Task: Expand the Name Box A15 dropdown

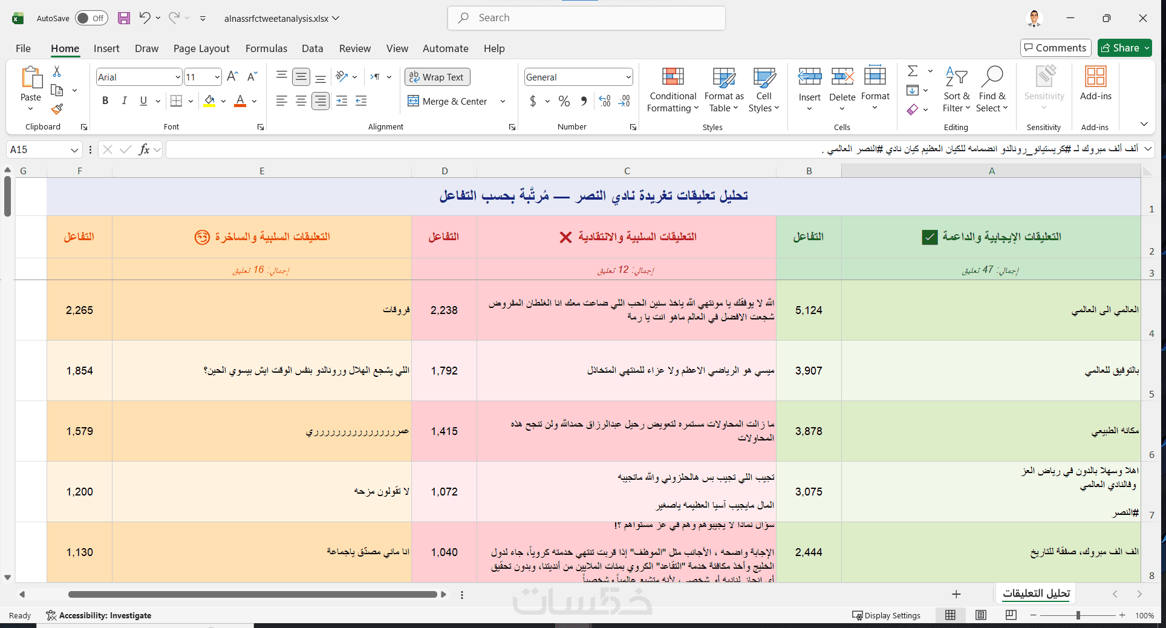Action: tap(74, 149)
